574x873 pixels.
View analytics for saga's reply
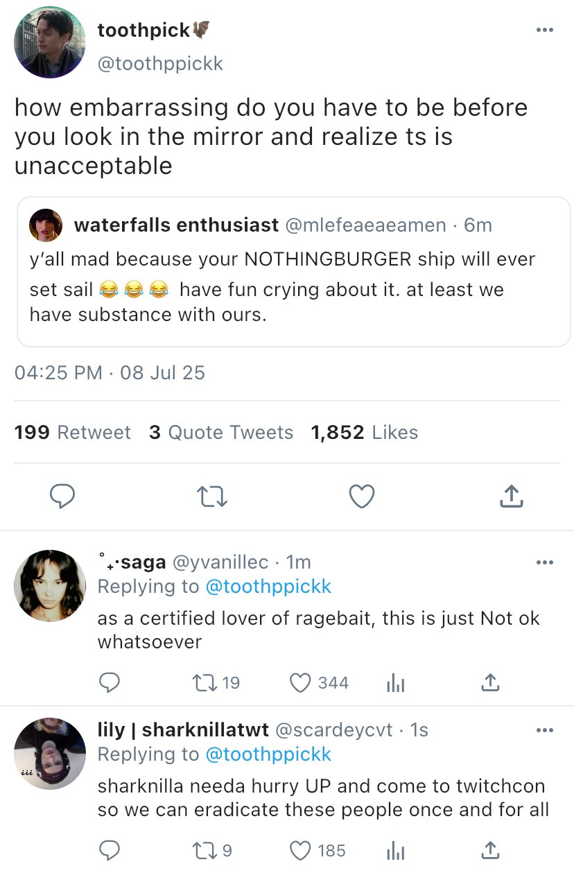pos(394,683)
